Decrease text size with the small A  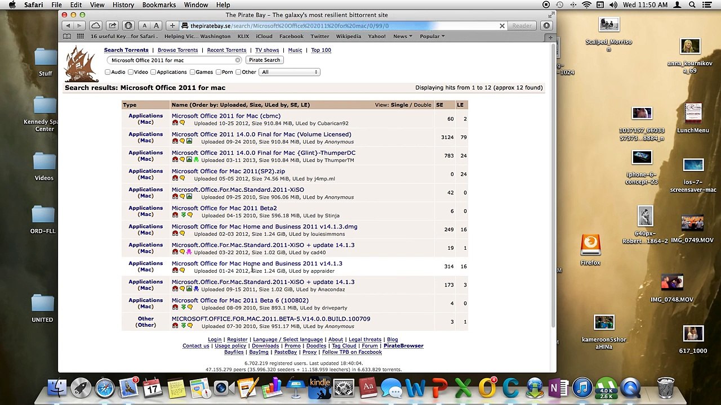point(145,26)
